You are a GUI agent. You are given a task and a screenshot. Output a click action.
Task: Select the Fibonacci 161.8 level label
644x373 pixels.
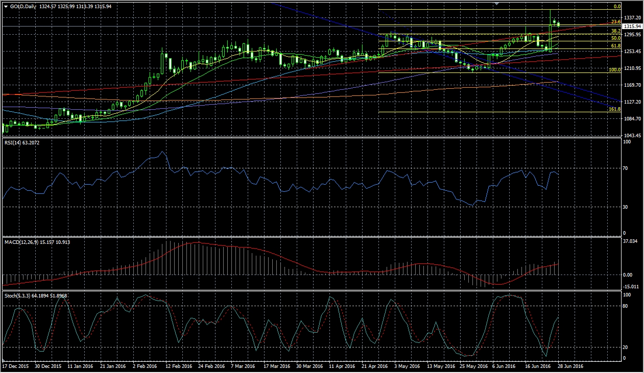614,109
